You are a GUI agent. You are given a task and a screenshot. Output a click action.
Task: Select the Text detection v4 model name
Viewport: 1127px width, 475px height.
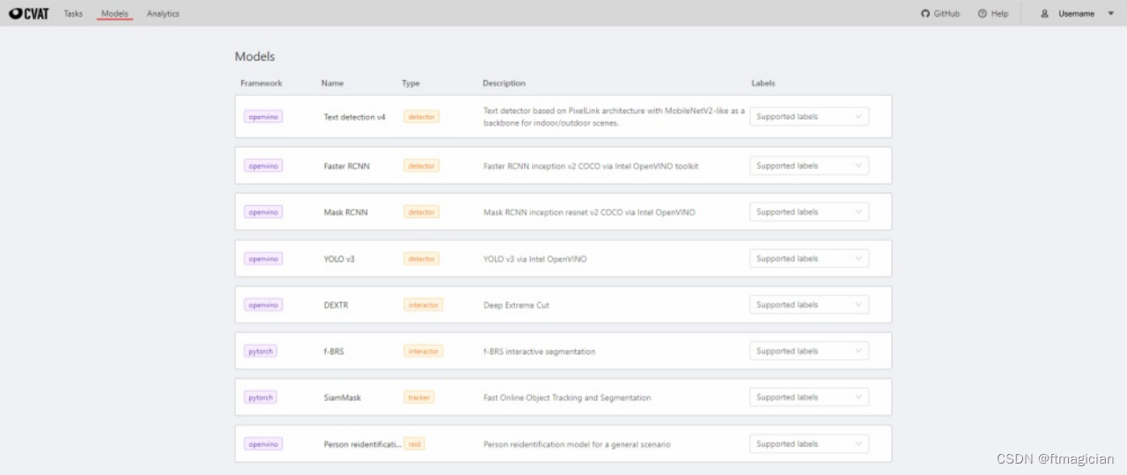[x=355, y=117]
